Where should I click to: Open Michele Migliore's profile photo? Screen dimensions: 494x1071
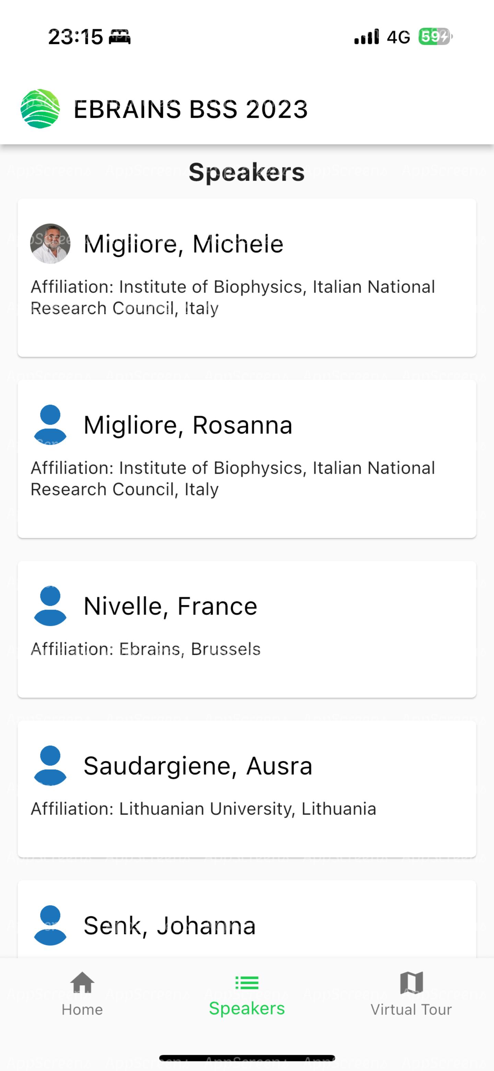(50, 244)
